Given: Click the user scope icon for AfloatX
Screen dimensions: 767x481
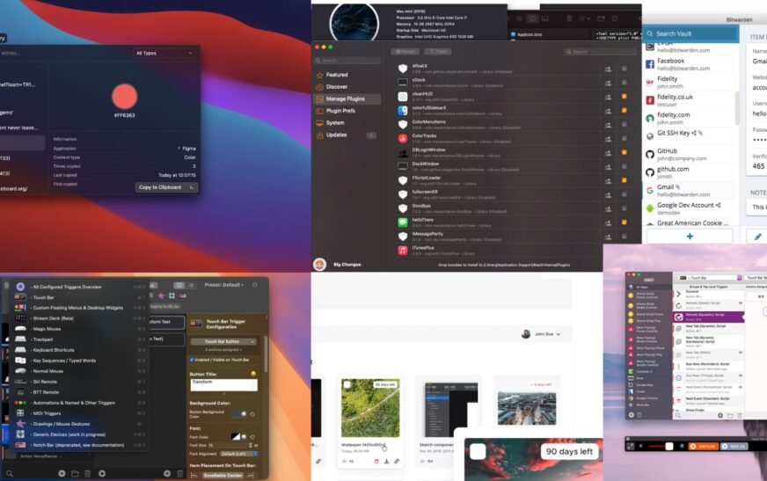Looking at the screenshot, I should tap(608, 69).
